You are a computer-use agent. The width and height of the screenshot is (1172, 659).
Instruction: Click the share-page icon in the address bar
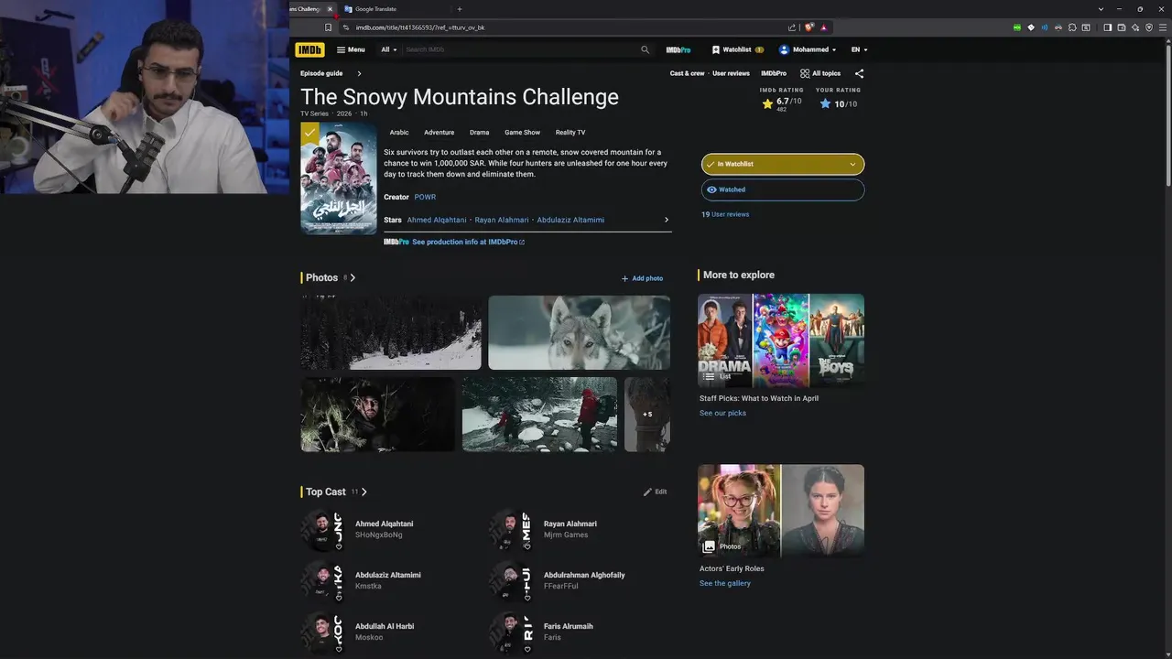(x=792, y=27)
